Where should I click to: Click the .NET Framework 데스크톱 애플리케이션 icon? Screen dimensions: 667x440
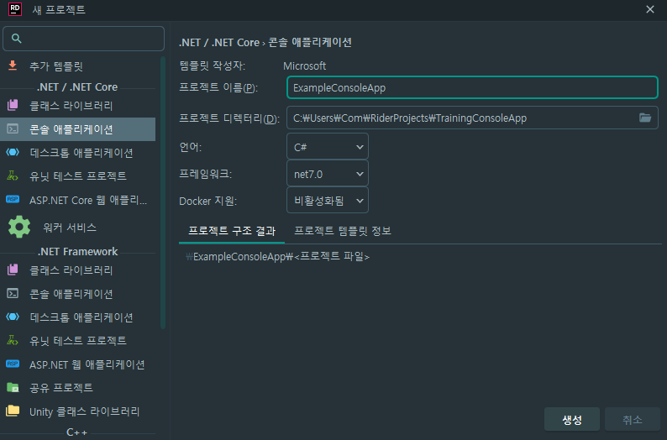[13, 317]
